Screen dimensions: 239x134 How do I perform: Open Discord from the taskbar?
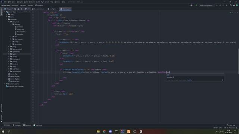tap(111, 131)
